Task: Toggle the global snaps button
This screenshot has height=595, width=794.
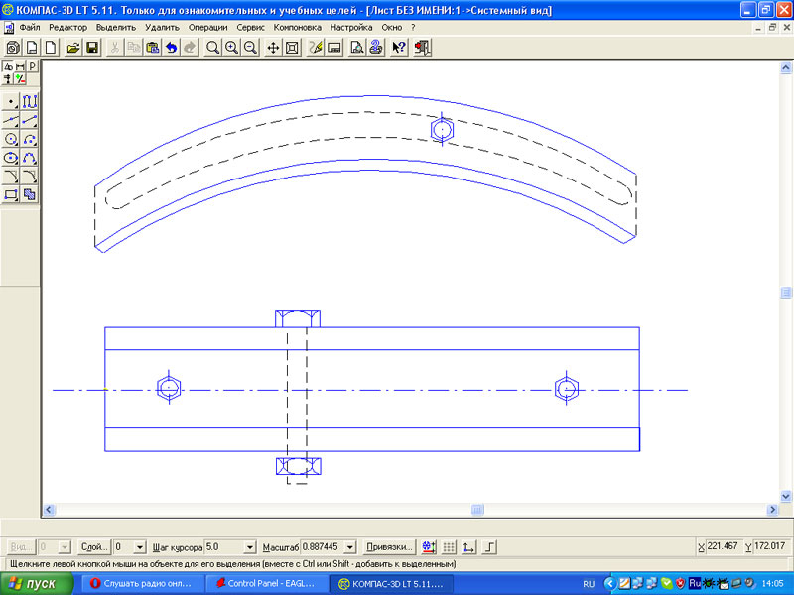Action: pos(428,546)
